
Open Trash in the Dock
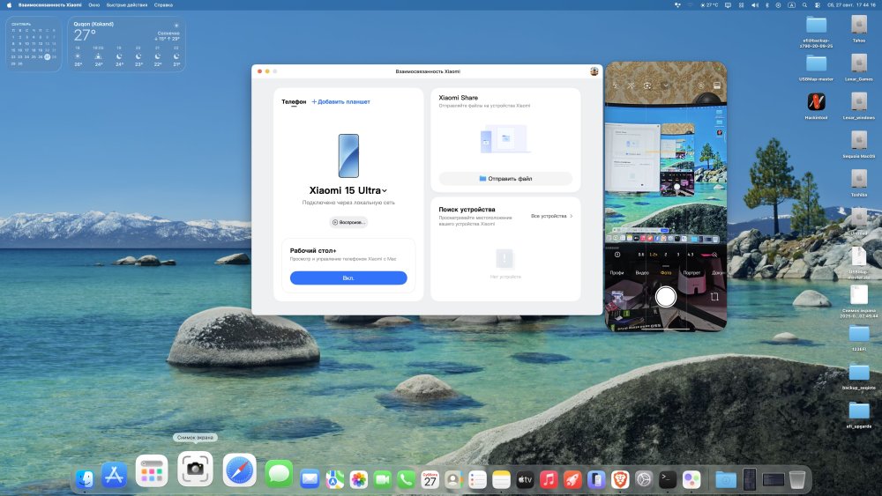pos(797,479)
